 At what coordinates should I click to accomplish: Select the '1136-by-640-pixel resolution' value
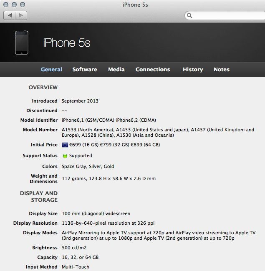tap(108, 223)
